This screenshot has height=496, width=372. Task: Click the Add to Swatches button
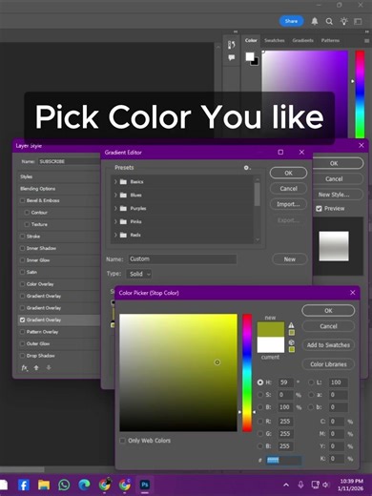pos(328,345)
